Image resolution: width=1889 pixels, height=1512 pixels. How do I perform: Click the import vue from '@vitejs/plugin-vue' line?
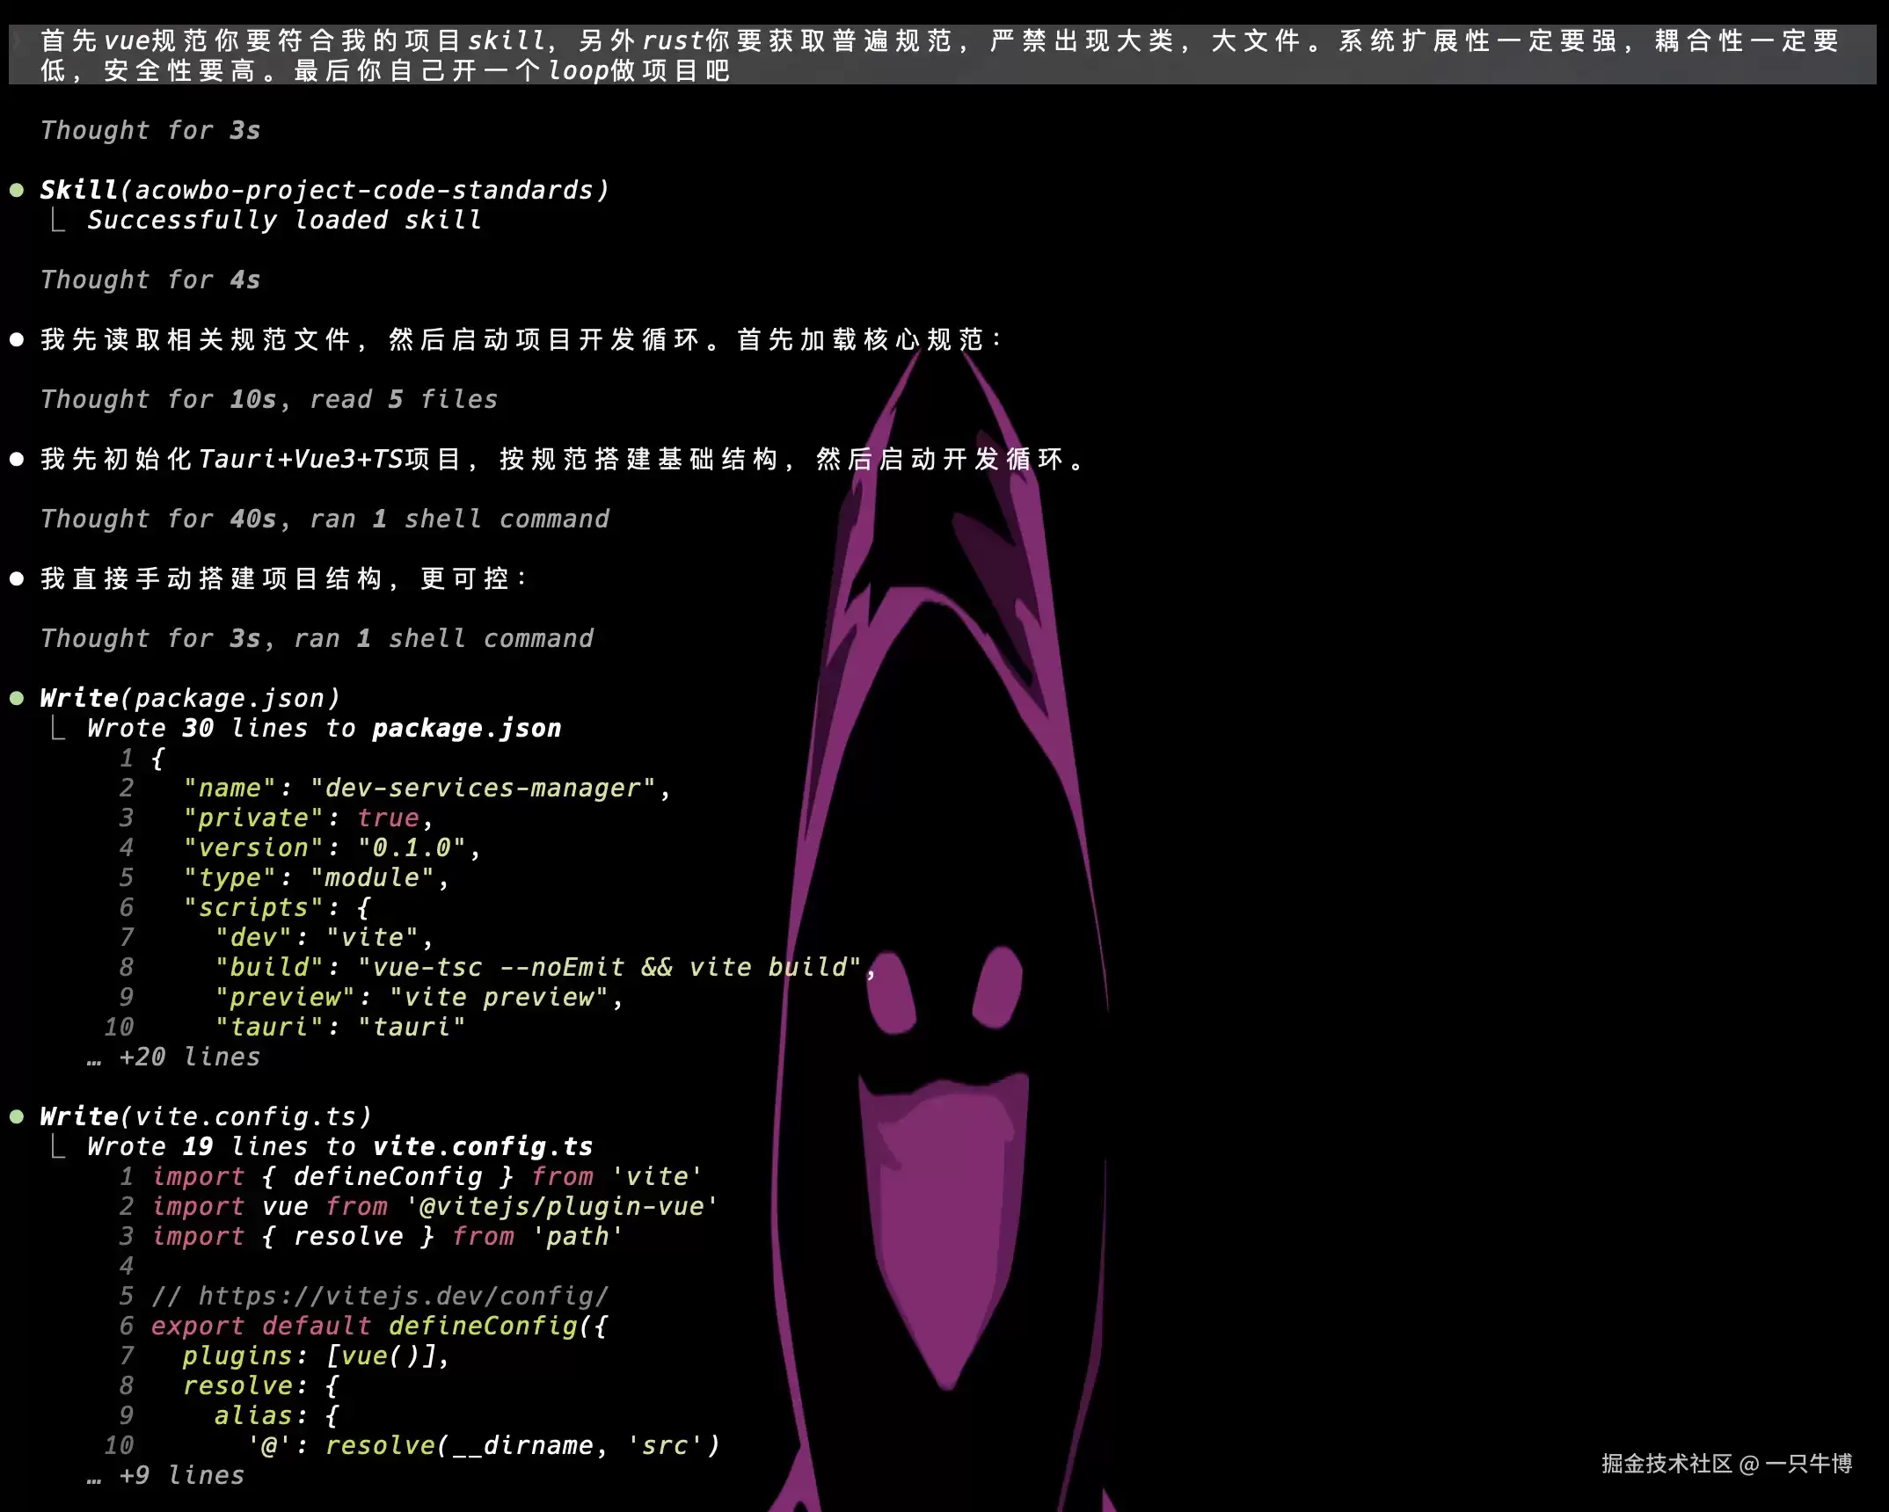[434, 1206]
